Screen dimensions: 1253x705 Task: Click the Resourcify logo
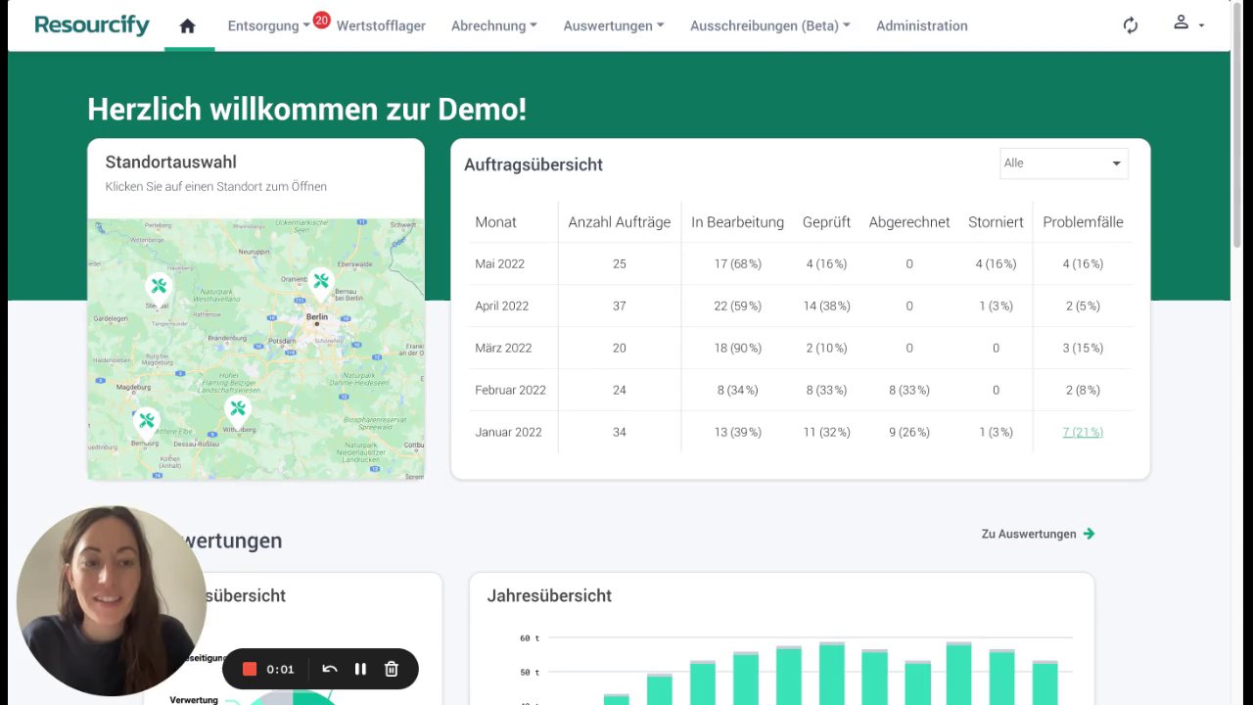[92, 25]
